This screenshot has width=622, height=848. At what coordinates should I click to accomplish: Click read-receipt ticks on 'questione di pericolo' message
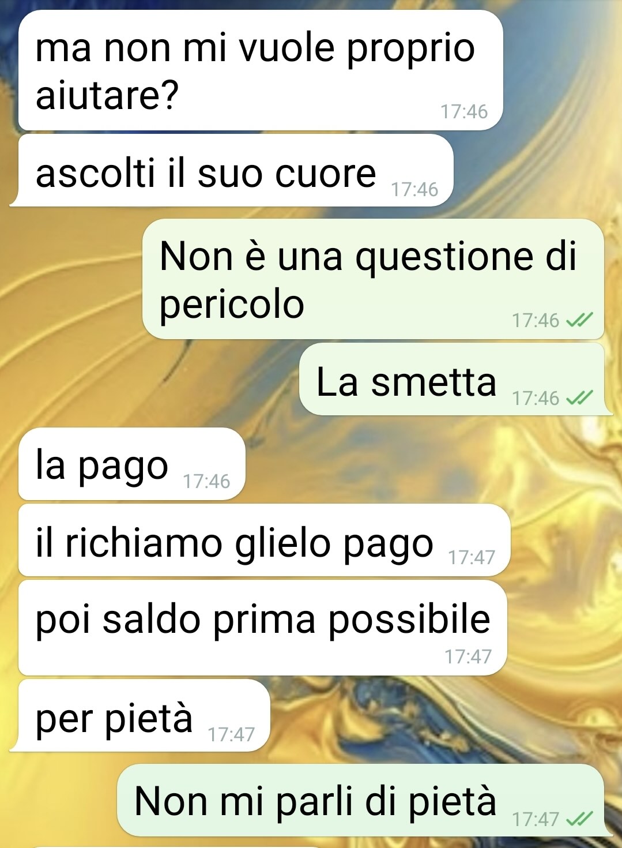tap(579, 320)
